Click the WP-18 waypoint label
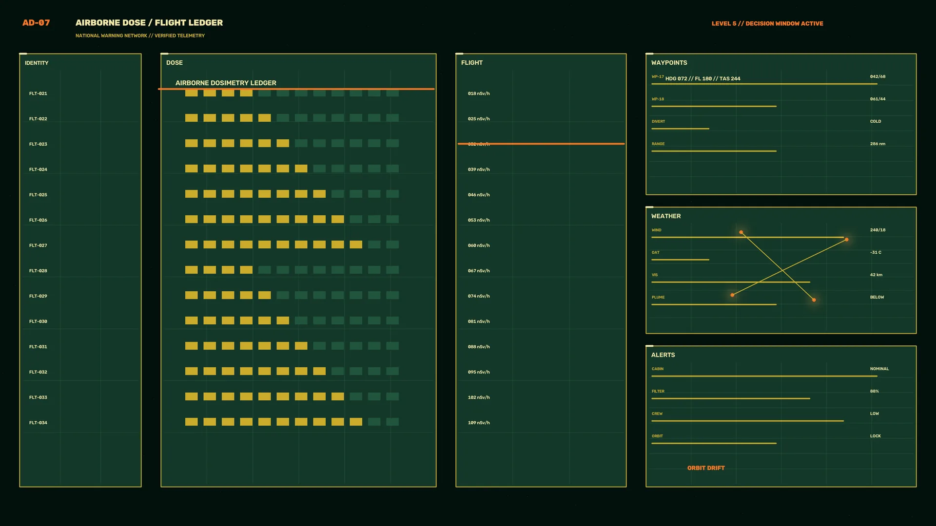The height and width of the screenshot is (526, 936). 658,99
